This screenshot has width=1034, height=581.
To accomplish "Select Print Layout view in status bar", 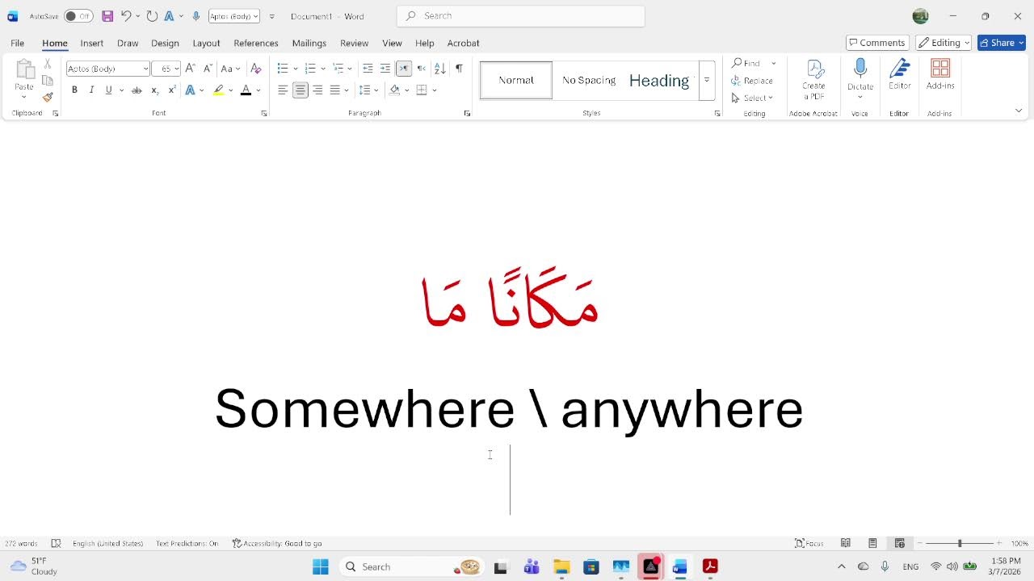I will click(872, 543).
